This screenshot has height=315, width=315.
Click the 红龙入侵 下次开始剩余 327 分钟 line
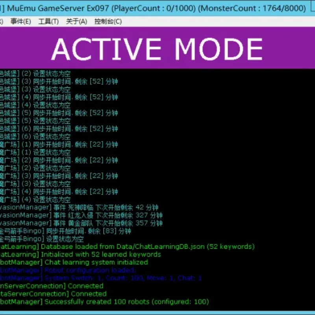click(x=81, y=215)
